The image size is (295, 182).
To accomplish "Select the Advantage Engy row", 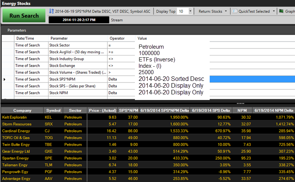I will pyautogui.click(x=147, y=178).
